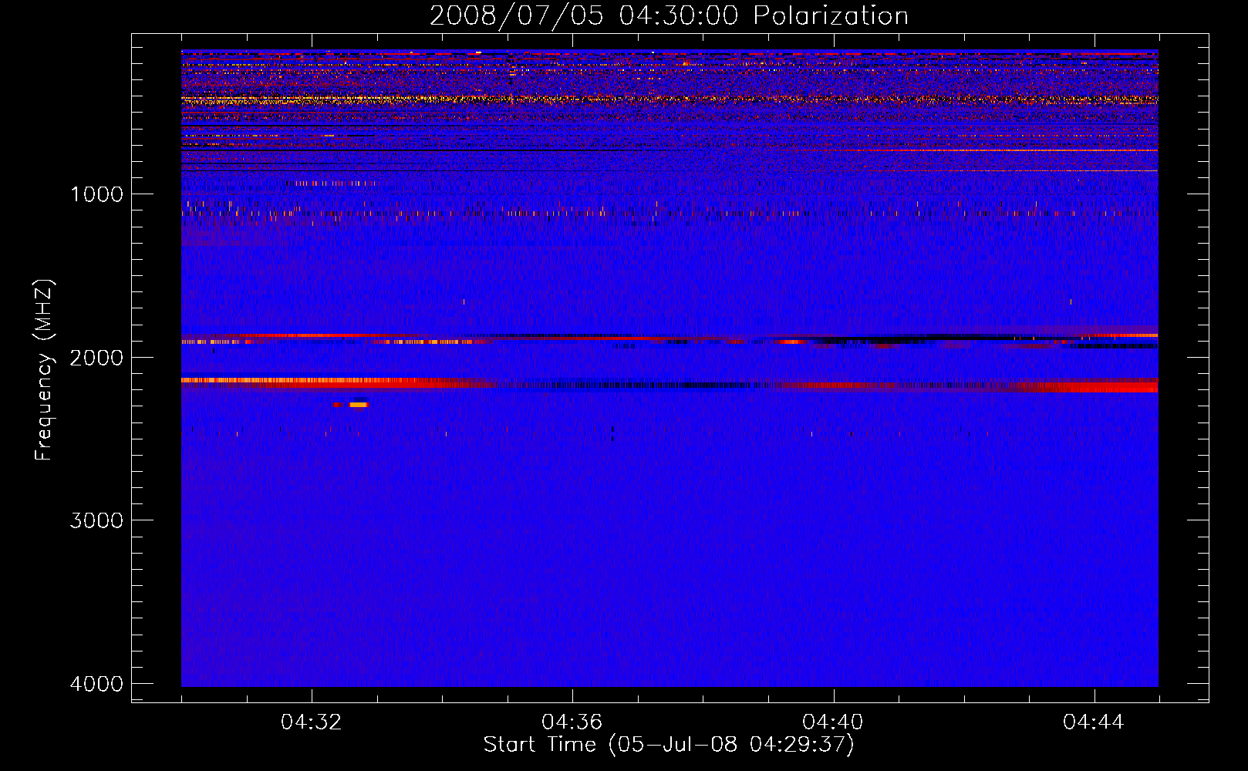Click the 2000 frequency tick label

(96, 358)
